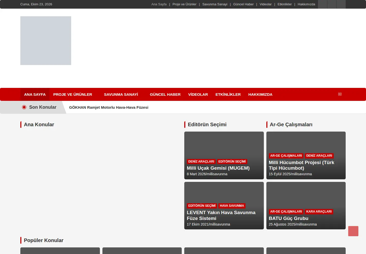Viewport: 366px width, 254px height.
Task: Select PROJE VE ÜRÜNLER in the red menu
Action: click(x=73, y=94)
